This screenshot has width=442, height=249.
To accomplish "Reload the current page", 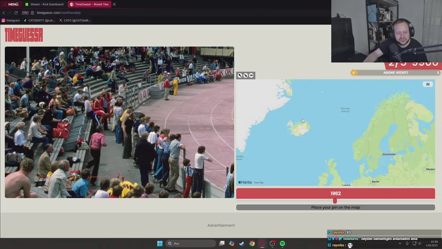I will (16, 13).
